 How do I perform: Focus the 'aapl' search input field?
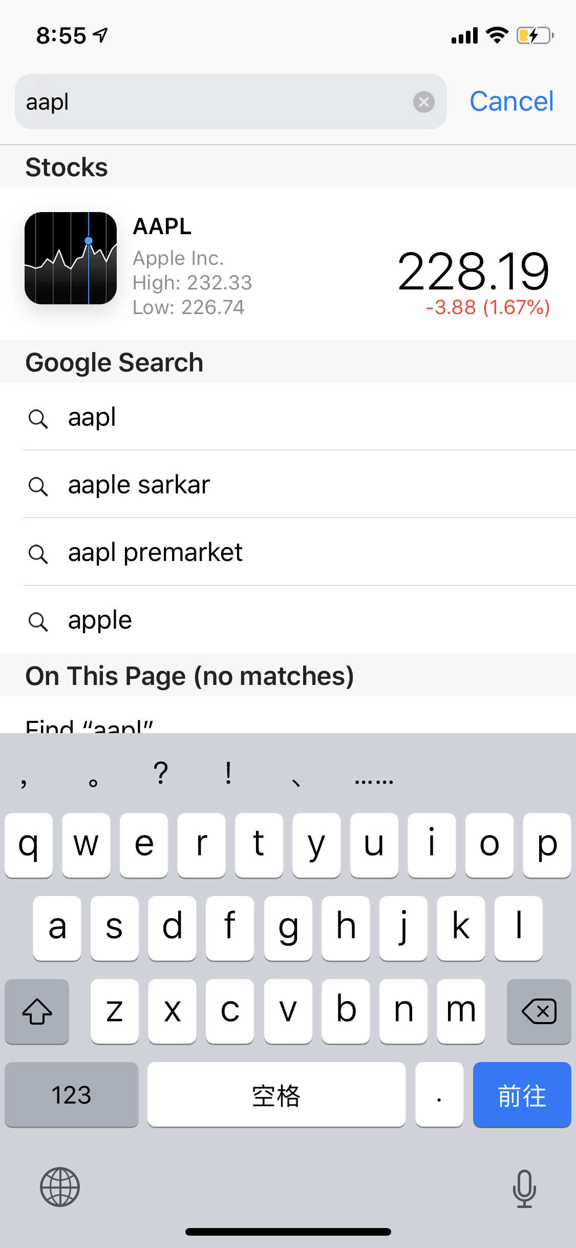tap(215, 102)
